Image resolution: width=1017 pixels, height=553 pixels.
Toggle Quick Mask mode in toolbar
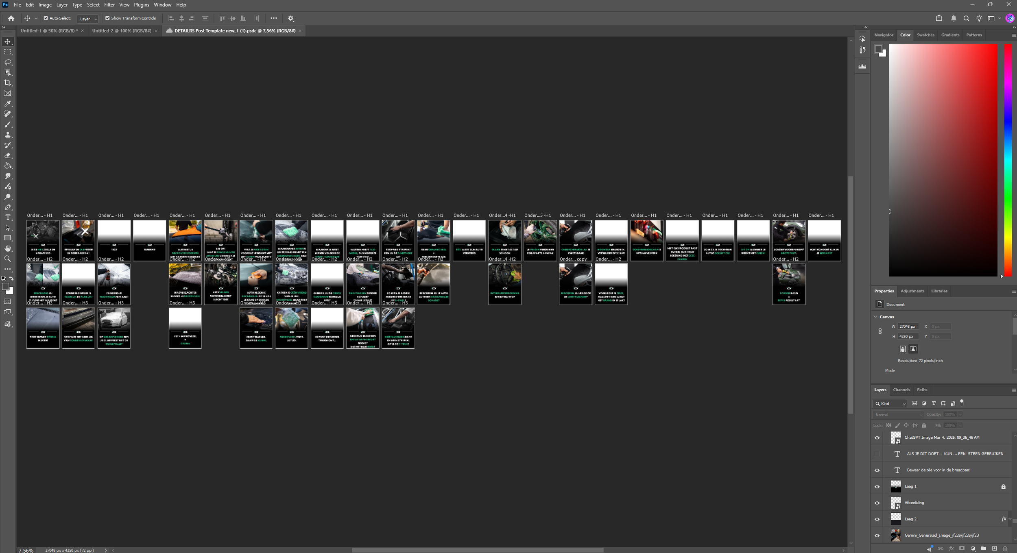(x=8, y=301)
